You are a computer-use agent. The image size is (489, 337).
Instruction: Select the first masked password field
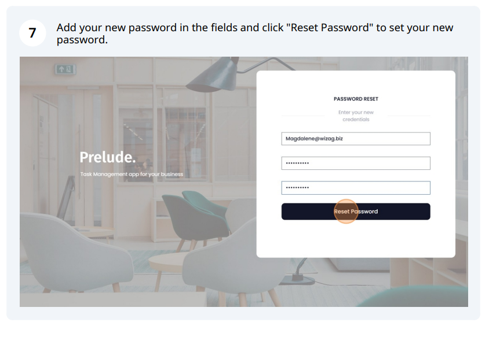pyautogui.click(x=356, y=164)
